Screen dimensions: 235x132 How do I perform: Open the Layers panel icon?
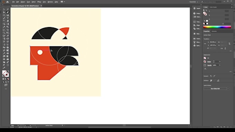coord(195,8)
